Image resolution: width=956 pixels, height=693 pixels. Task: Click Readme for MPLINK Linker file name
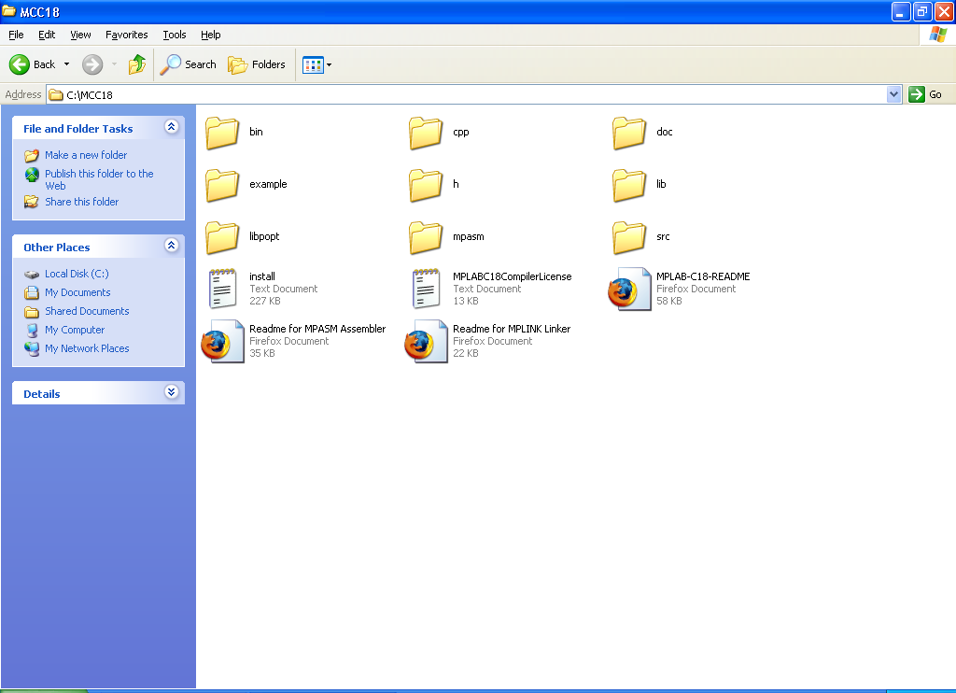(x=512, y=329)
